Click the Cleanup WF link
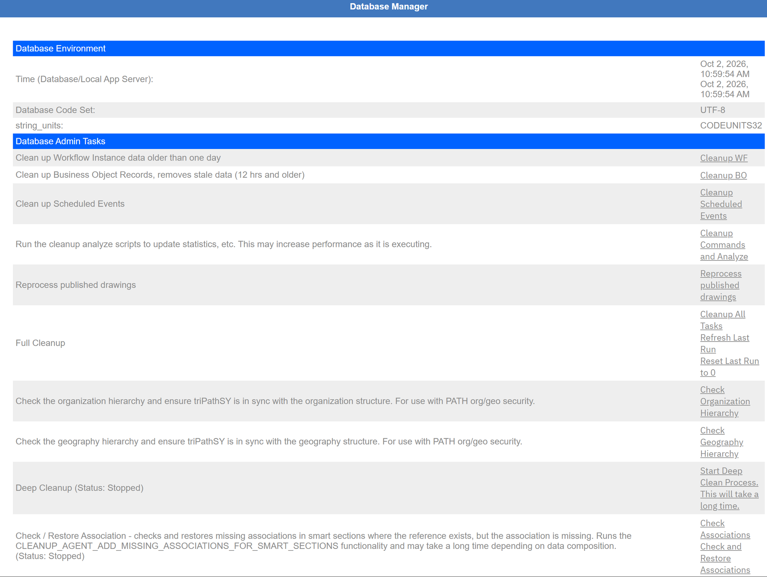This screenshot has height=577, width=767. point(724,158)
